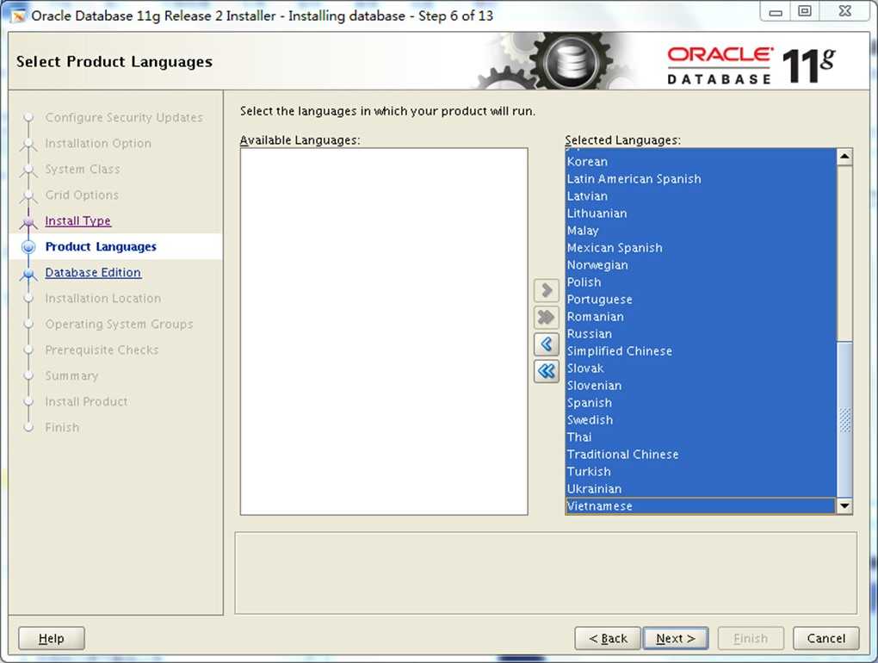Select Traditional Chinese language
Screen dimensions: 878x663
coord(701,454)
